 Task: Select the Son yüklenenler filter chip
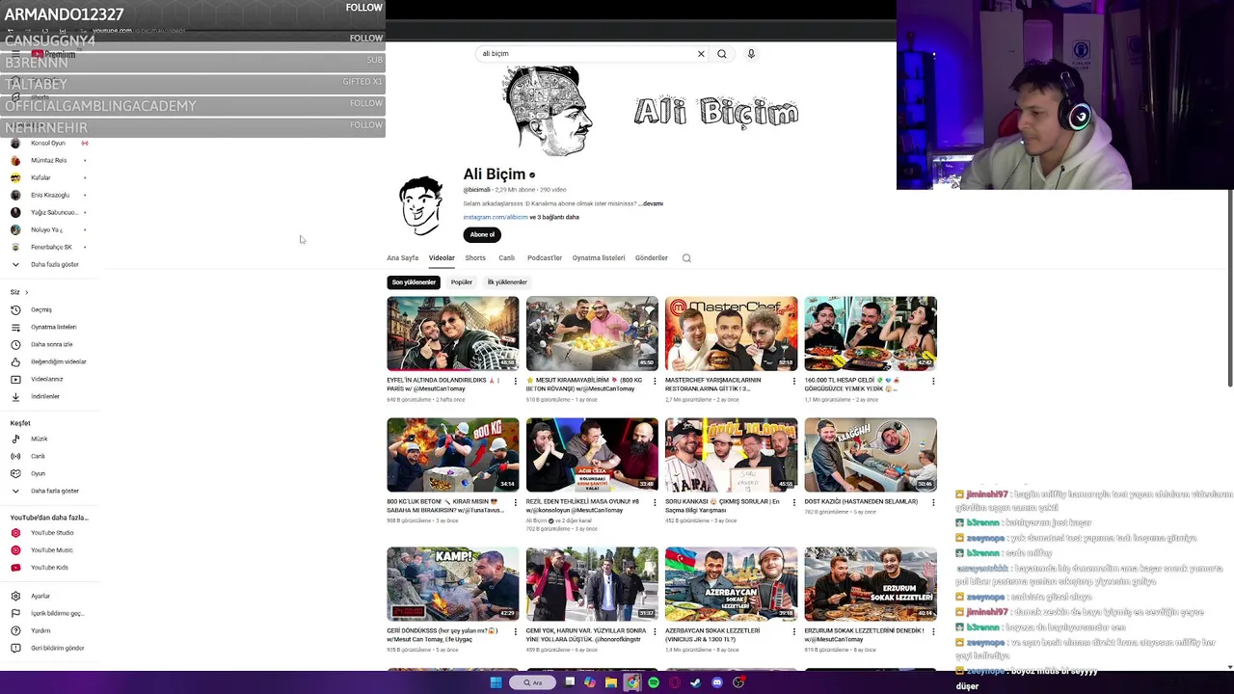coord(414,282)
